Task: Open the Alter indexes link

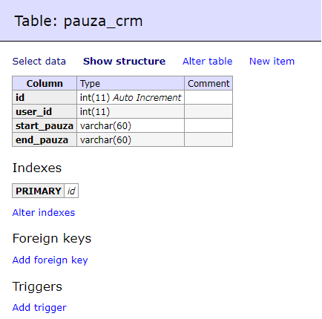Action: (x=44, y=212)
